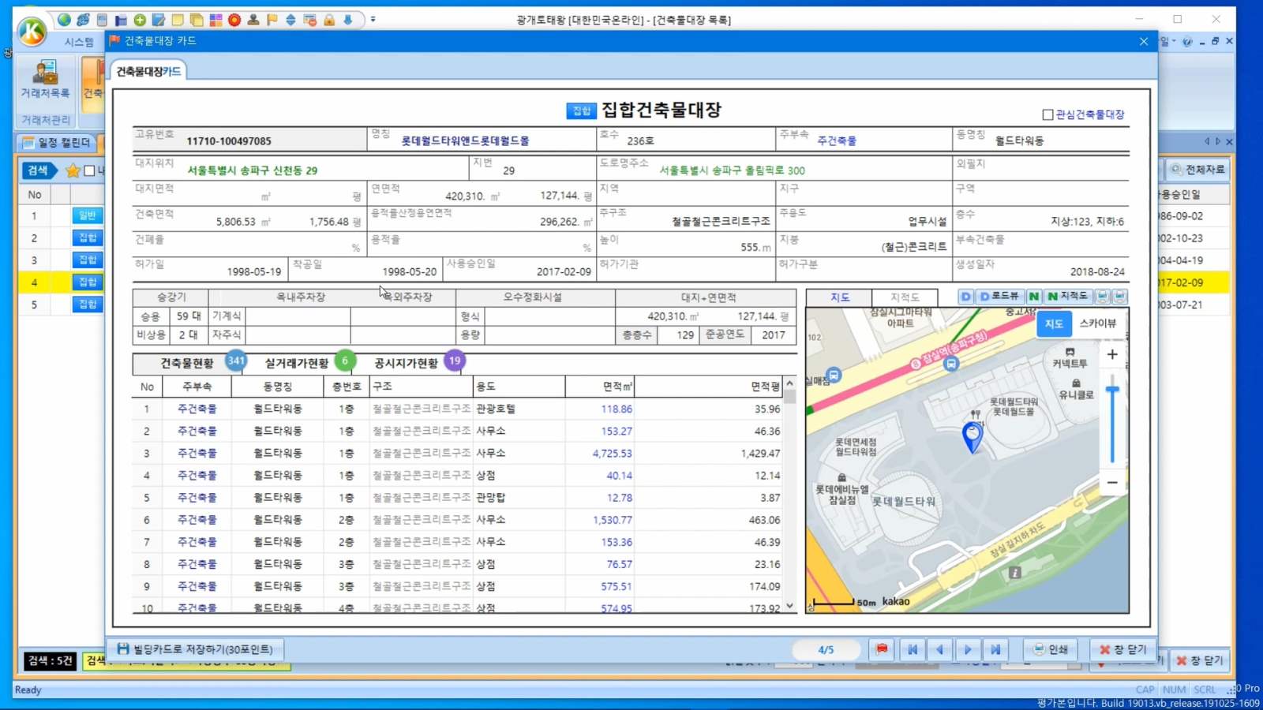Expand the quick access toolbar customize arrow
Screen dimensions: 1263x710
(x=373, y=20)
